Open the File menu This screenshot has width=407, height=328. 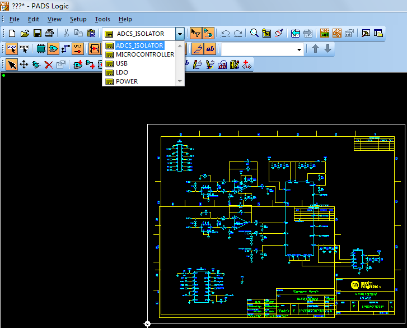pos(15,19)
